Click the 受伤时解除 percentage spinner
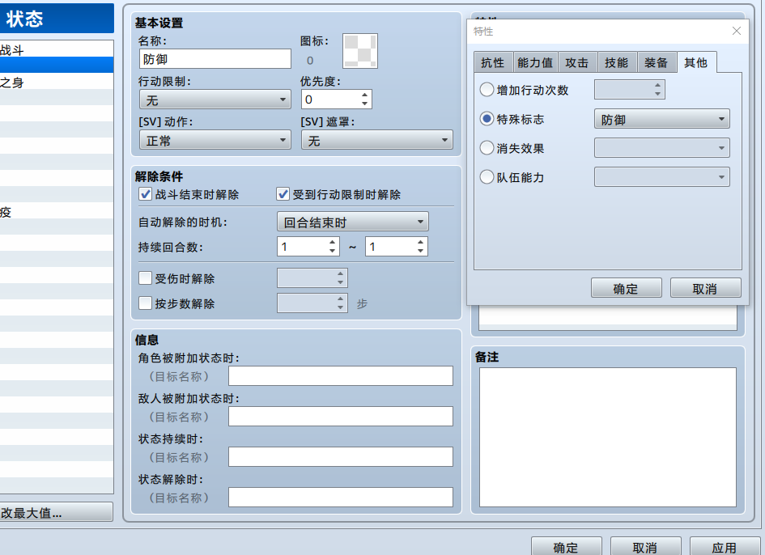 click(x=312, y=278)
